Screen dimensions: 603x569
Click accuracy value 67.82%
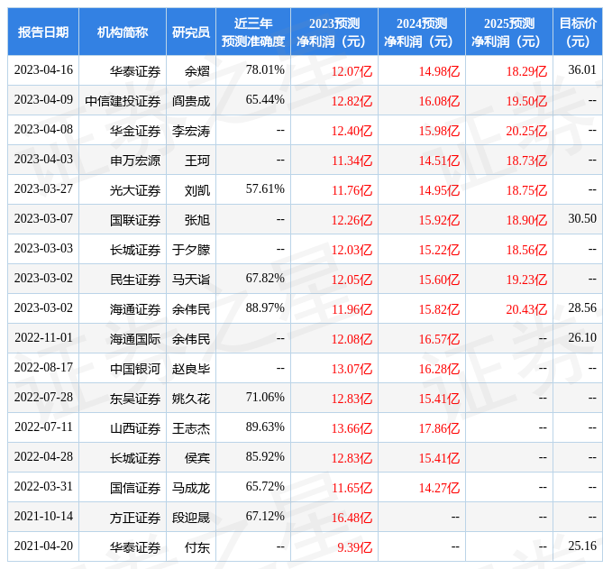(x=265, y=278)
